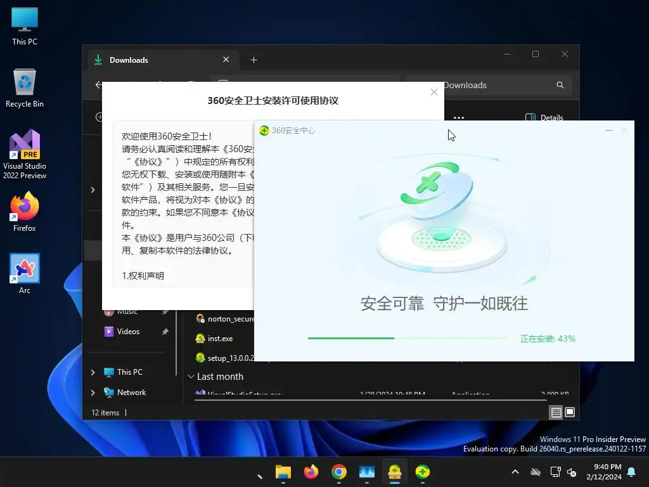Open the muted volume tray icon
Image resolution: width=649 pixels, height=487 pixels.
pyautogui.click(x=572, y=472)
